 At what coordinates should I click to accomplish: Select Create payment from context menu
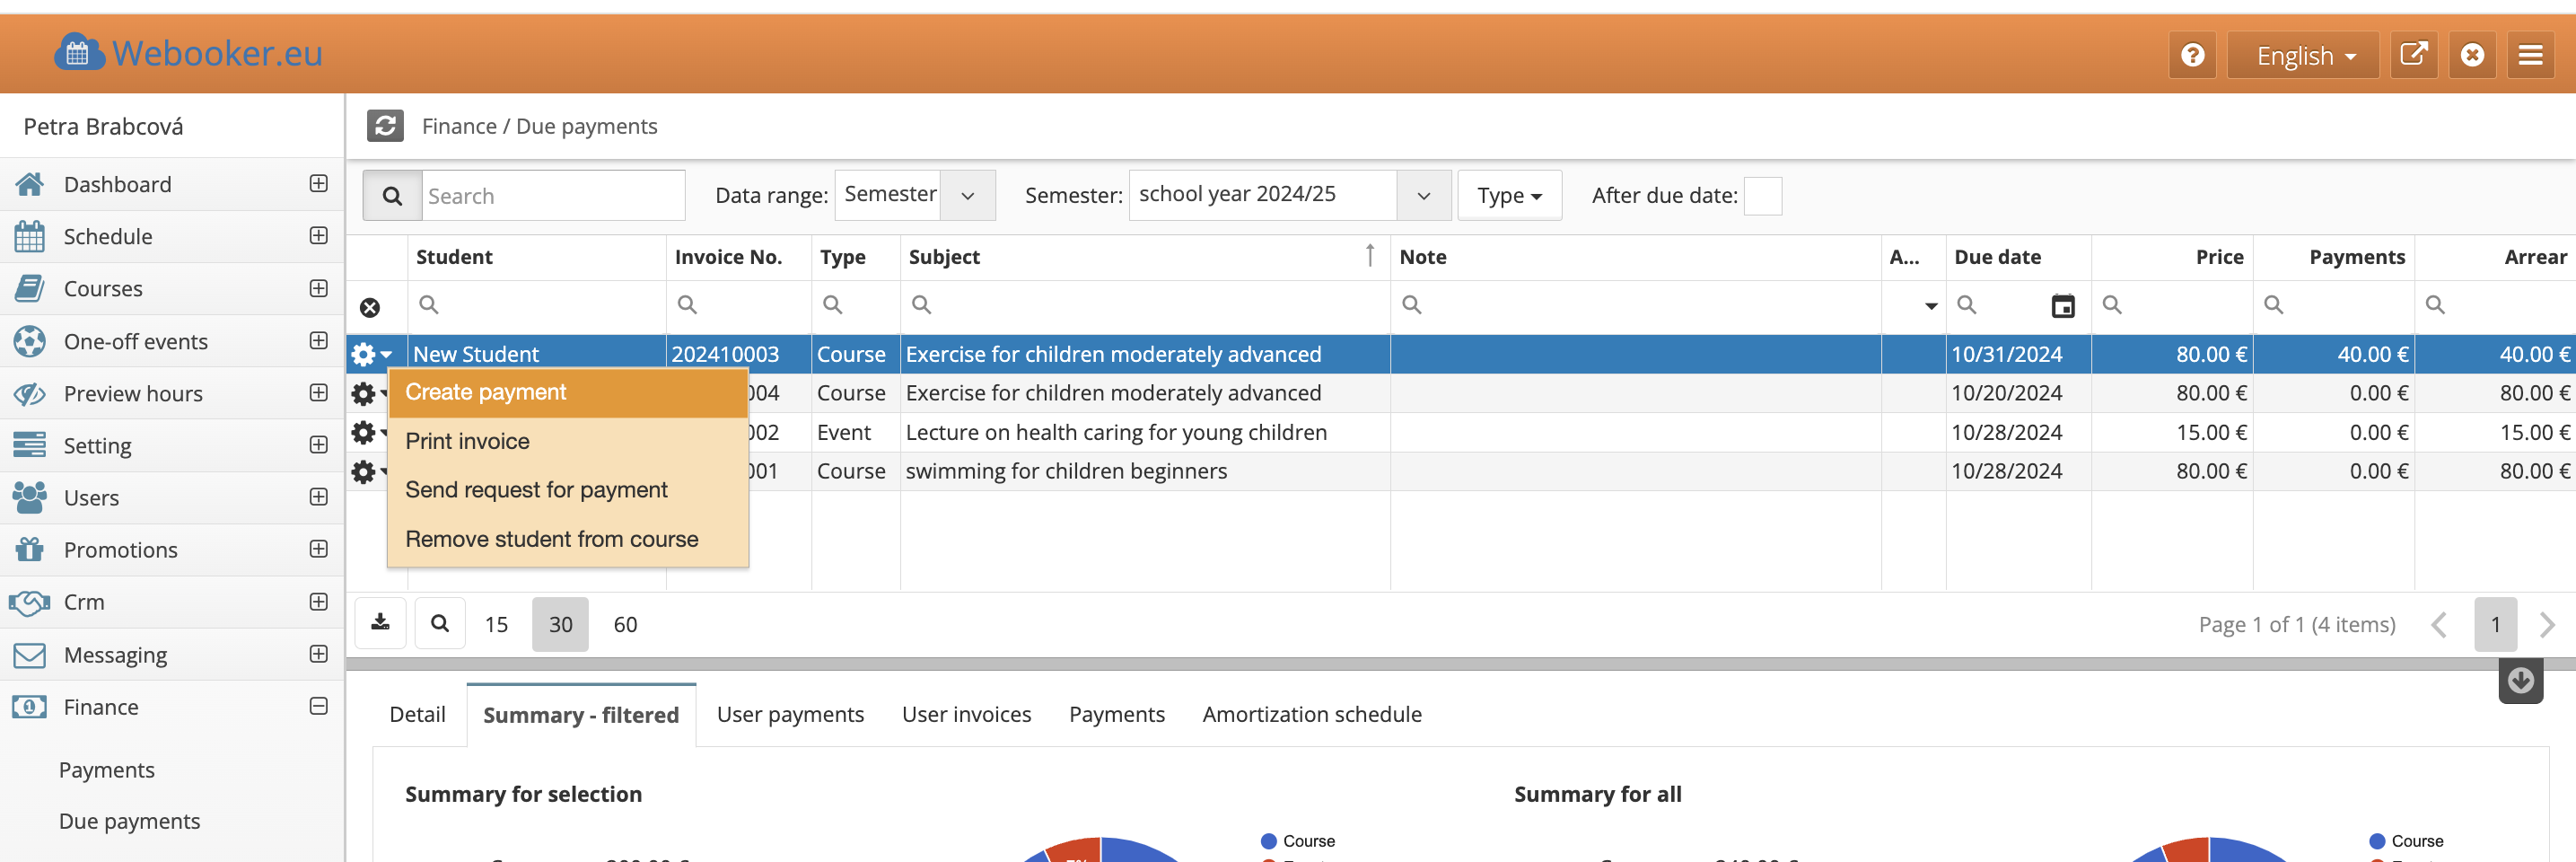567,392
